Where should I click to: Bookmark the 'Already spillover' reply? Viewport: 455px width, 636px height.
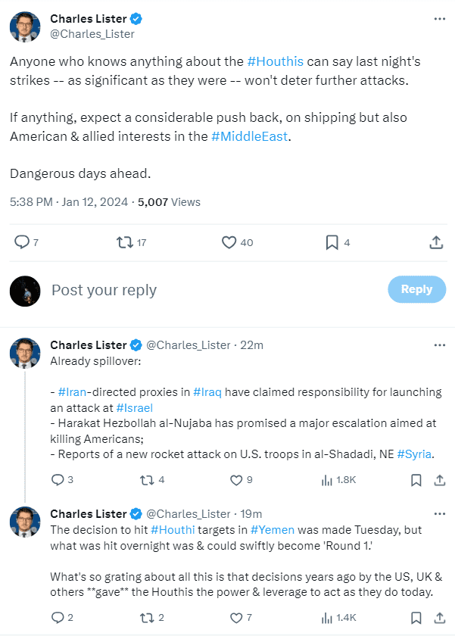coord(416,480)
